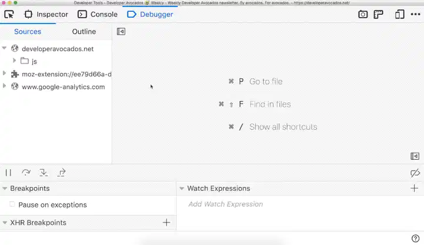Click the pause execution button

click(8, 173)
